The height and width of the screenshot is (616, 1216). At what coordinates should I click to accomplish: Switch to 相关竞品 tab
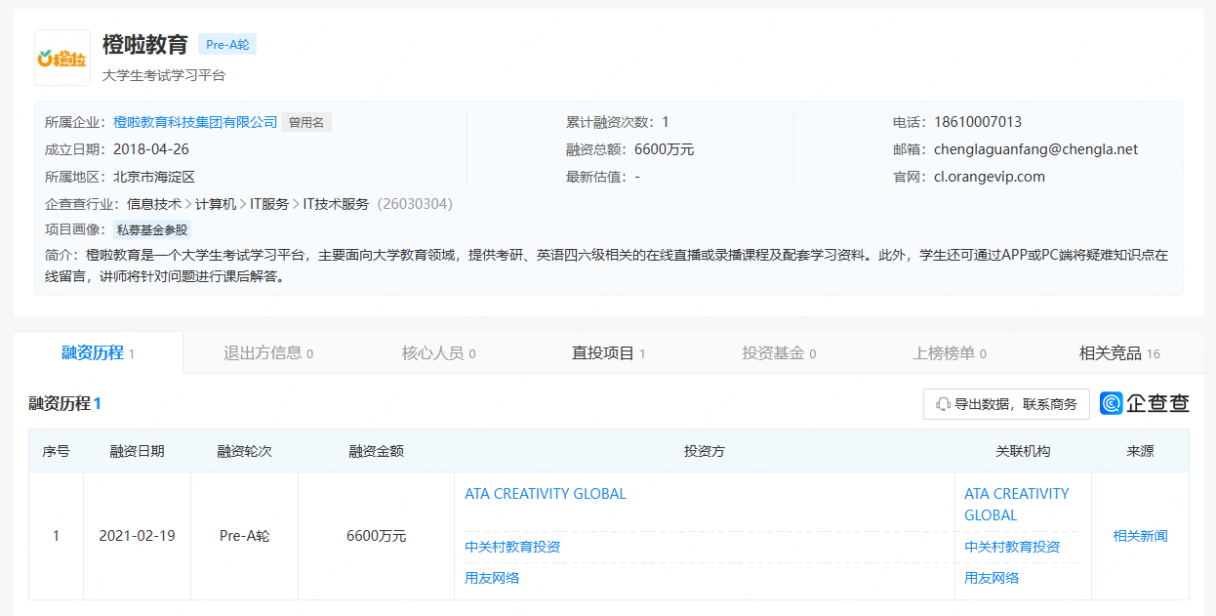click(1119, 353)
